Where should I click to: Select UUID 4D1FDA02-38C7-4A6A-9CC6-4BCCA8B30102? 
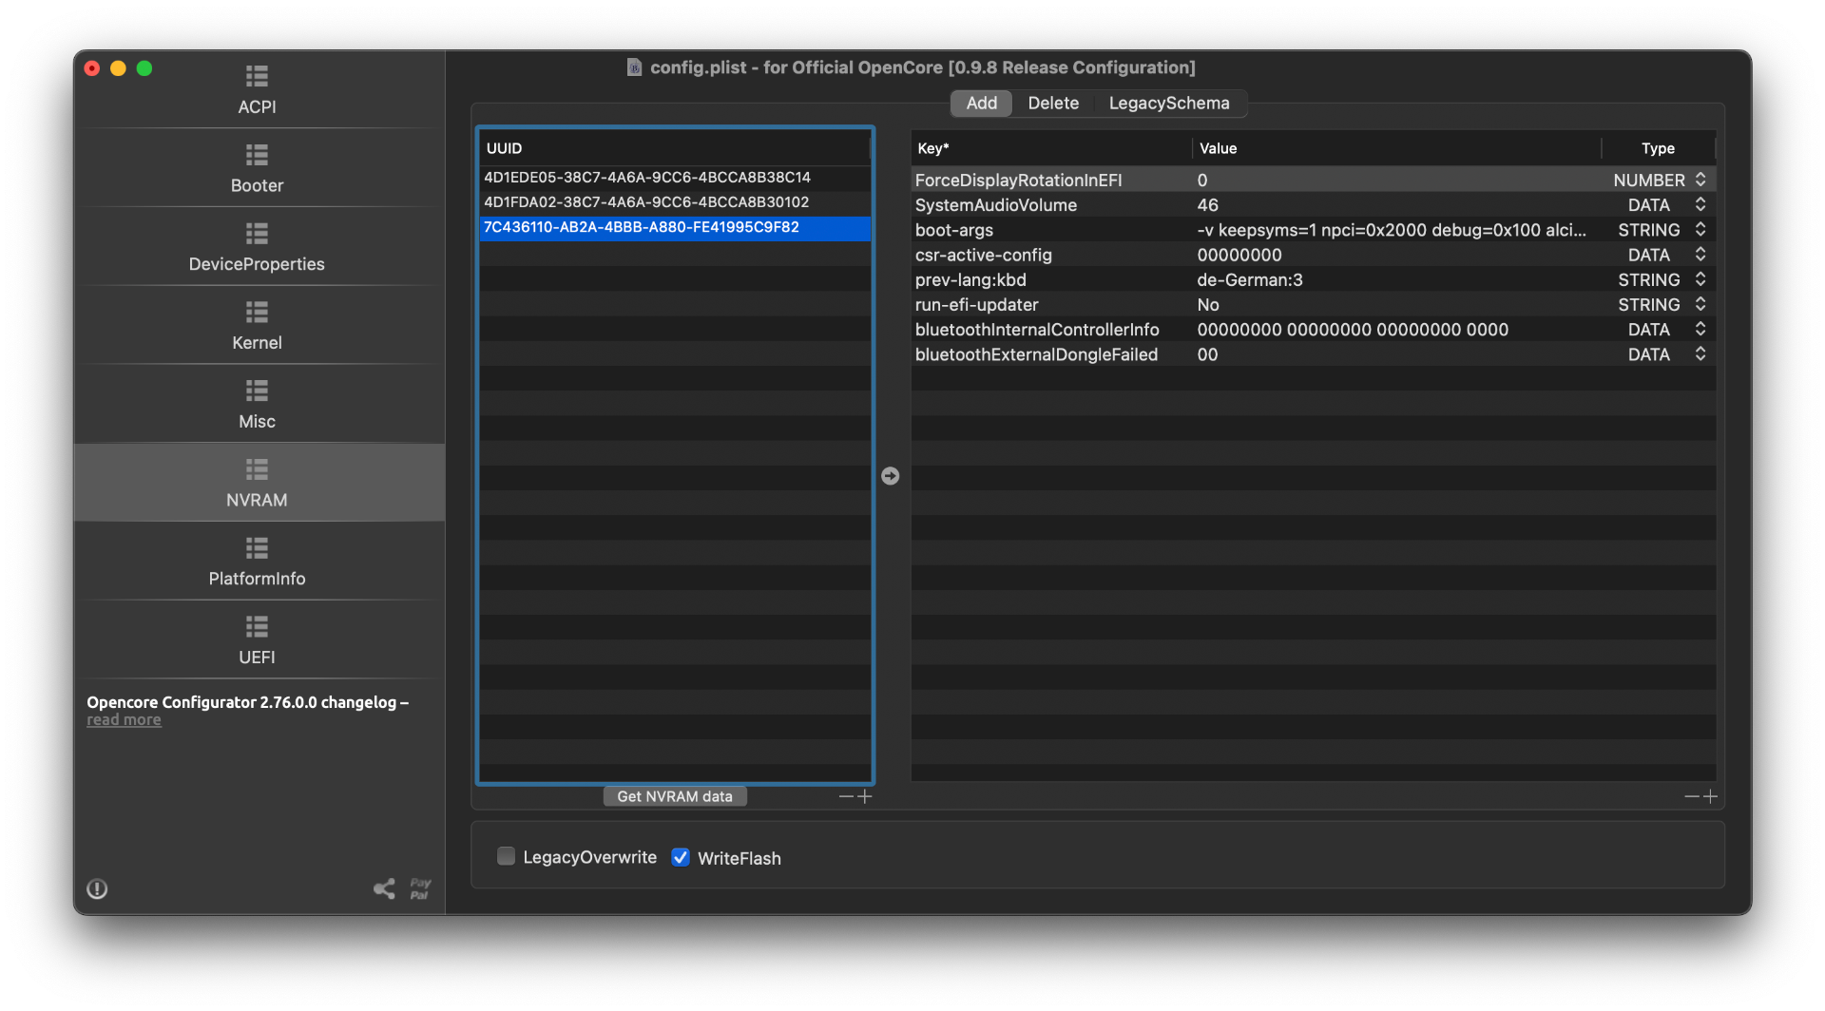click(675, 201)
